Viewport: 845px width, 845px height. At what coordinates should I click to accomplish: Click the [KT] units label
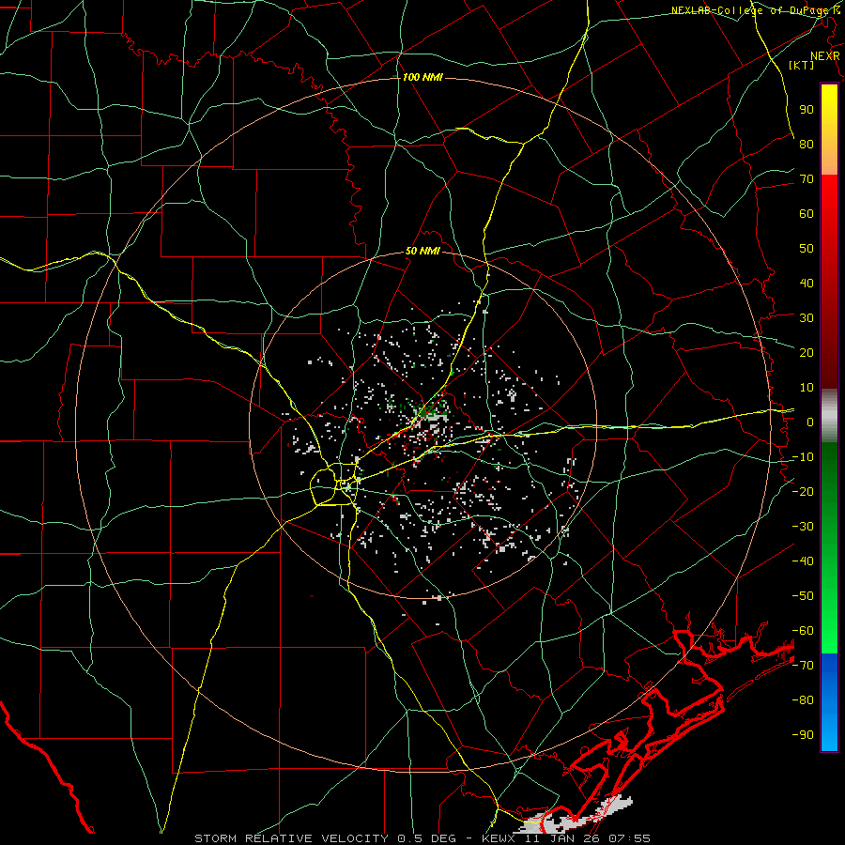point(802,65)
